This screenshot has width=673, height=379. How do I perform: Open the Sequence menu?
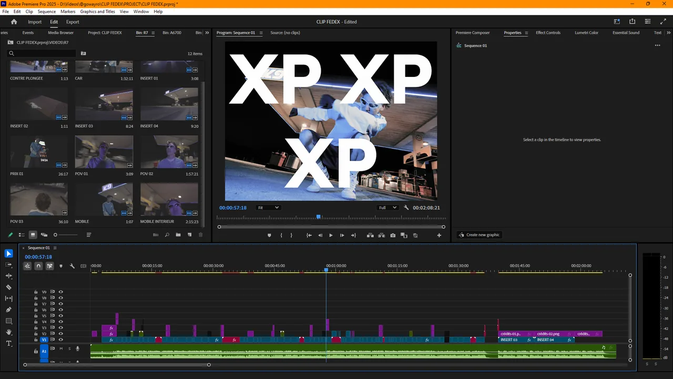(x=47, y=11)
